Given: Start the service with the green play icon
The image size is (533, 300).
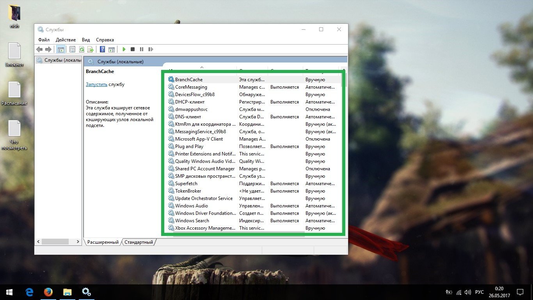Looking at the screenshot, I should tap(124, 49).
